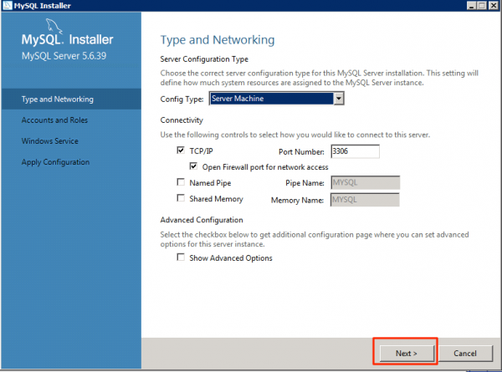The height and width of the screenshot is (372, 502).
Task: Click the Port Number field showing 3306
Action: point(355,151)
